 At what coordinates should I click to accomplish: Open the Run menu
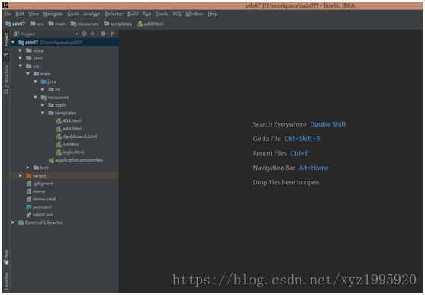(x=147, y=14)
